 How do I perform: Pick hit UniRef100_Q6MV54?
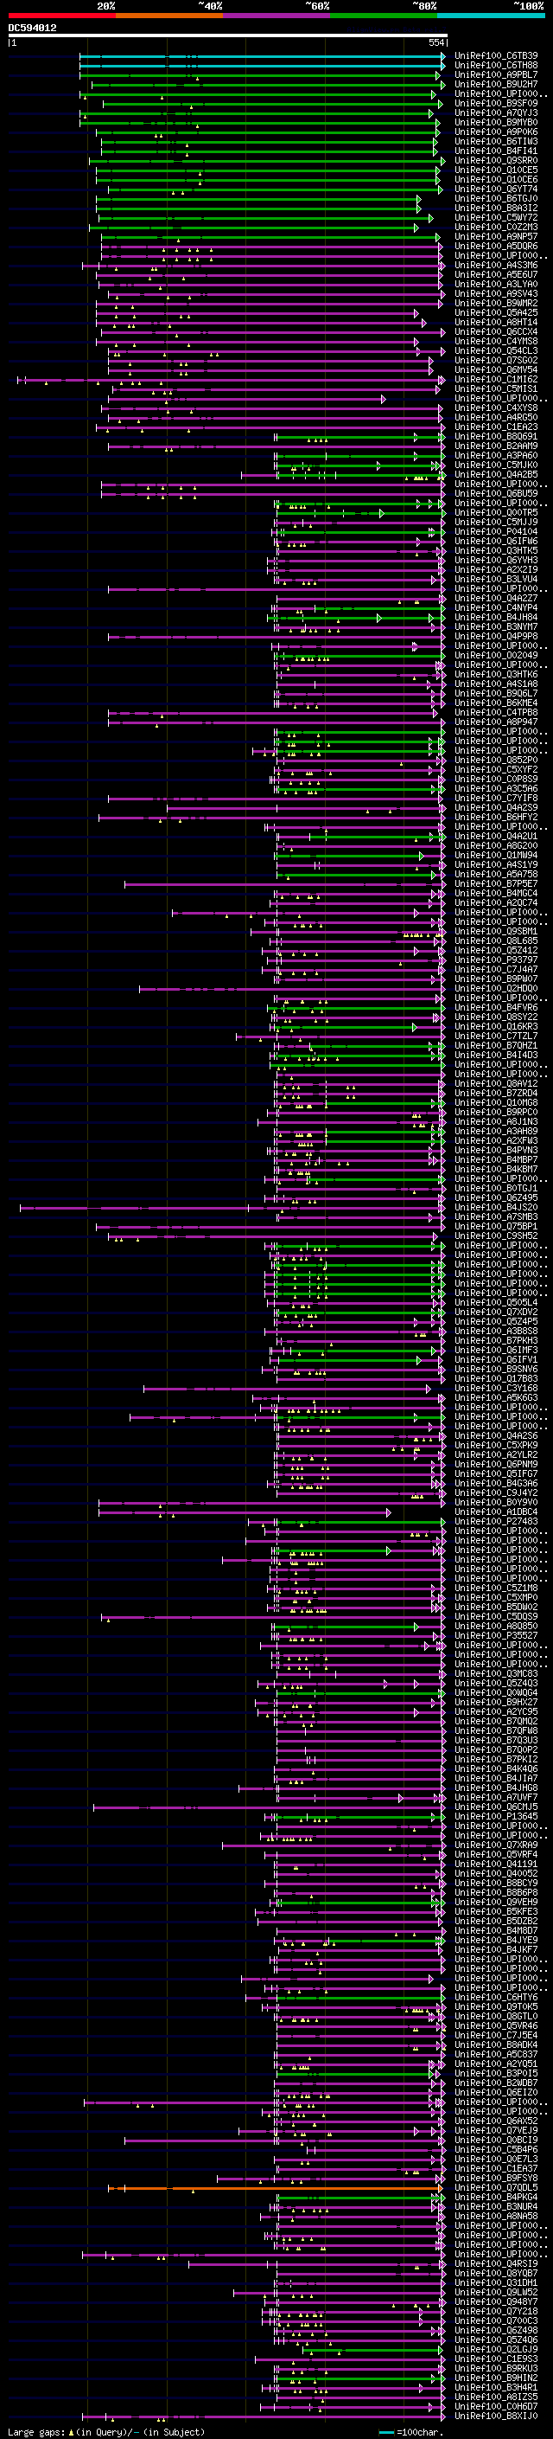(x=496, y=369)
